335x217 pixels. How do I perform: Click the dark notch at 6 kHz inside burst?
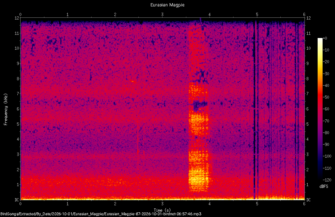click(200, 105)
